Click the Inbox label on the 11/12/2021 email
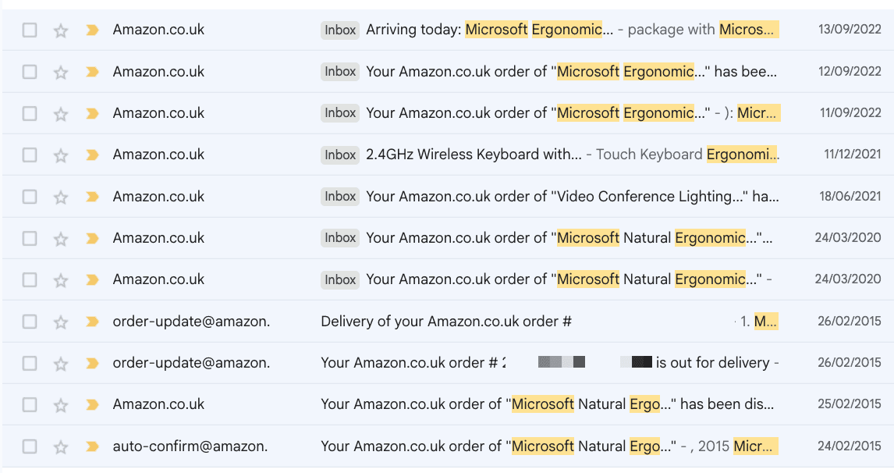Viewport: 894px width, 473px height. pyautogui.click(x=340, y=154)
